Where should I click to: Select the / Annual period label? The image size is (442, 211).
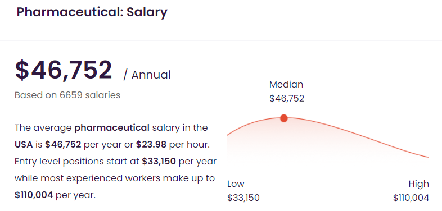click(147, 75)
